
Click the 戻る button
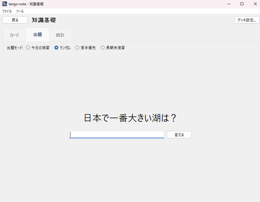pos(15,20)
